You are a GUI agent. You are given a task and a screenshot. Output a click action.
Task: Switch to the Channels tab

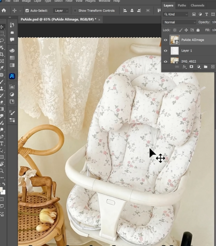tap(197, 5)
